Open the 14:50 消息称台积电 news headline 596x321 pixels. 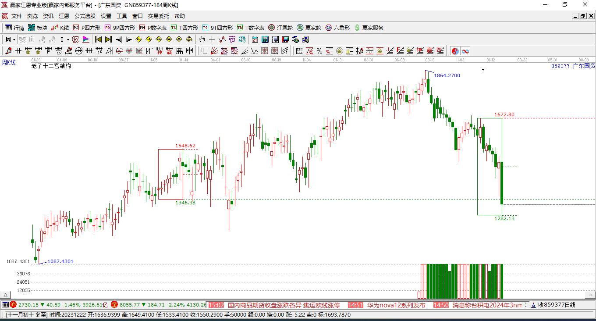[x=478, y=305]
